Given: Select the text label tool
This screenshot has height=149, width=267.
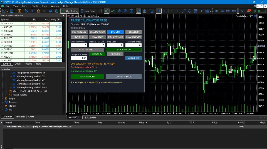Looking at the screenshot, I should click(201, 11).
